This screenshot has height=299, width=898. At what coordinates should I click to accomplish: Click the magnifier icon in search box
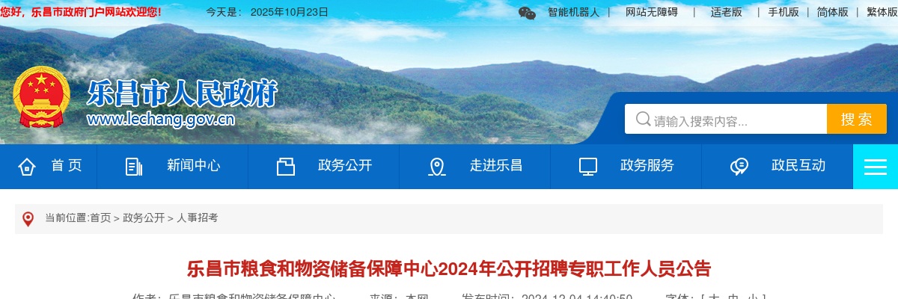tap(643, 120)
